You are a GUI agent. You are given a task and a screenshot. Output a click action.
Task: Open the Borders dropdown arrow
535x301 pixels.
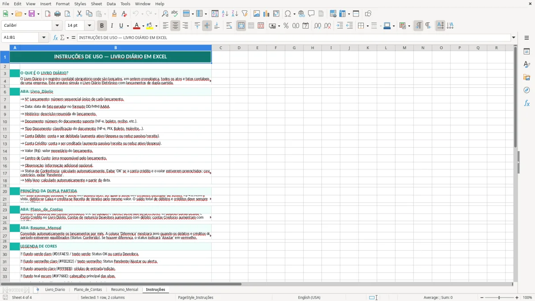(367, 26)
